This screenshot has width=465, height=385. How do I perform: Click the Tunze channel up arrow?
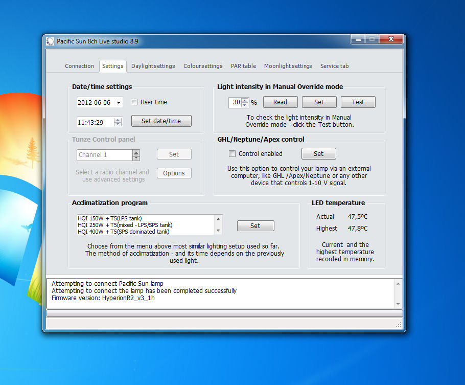tap(136, 152)
